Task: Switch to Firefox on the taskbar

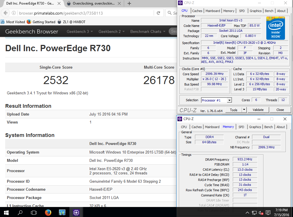Action: pos(48,212)
